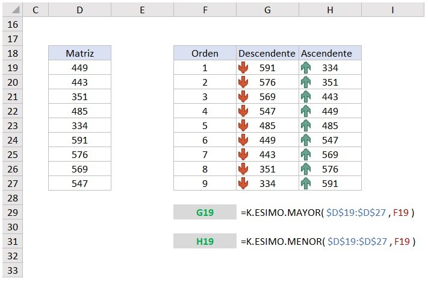Image resolution: width=428 pixels, height=281 pixels.
Task: Click the green up arrow in row 20
Action: tap(306, 82)
